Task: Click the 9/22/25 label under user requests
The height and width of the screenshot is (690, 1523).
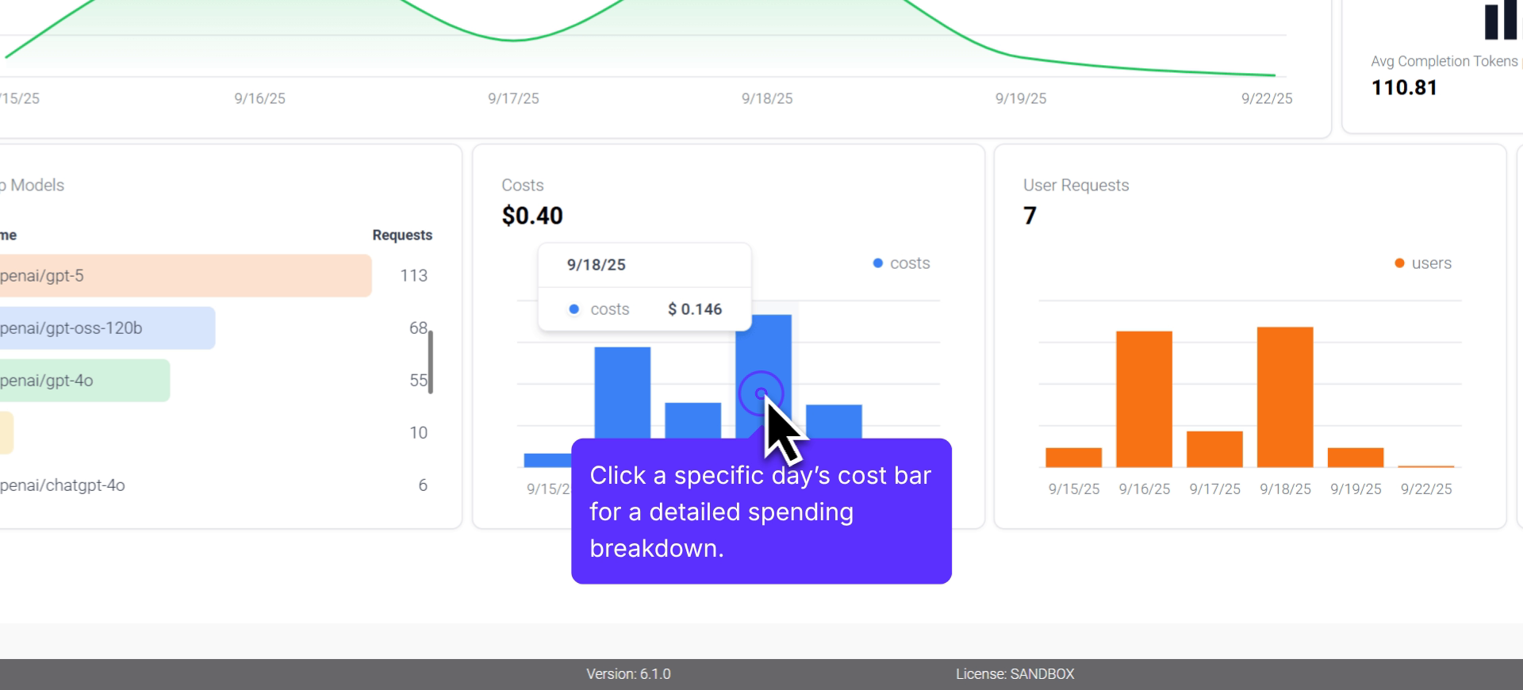Action: (x=1426, y=489)
